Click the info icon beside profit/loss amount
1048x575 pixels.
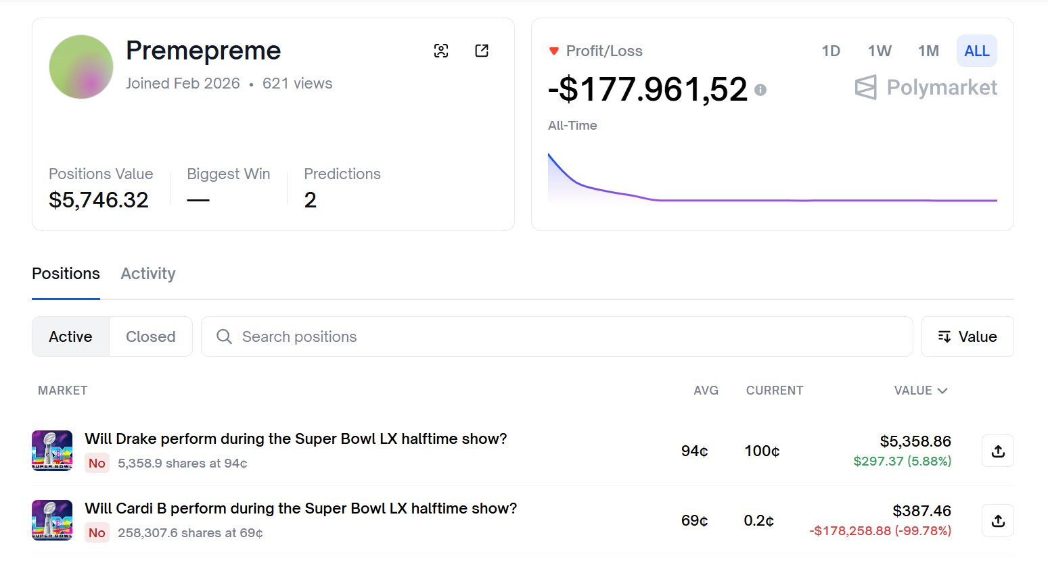760,90
